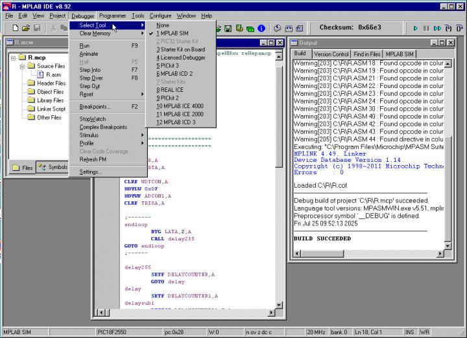Open the Programmer menu

pyautogui.click(x=113, y=15)
